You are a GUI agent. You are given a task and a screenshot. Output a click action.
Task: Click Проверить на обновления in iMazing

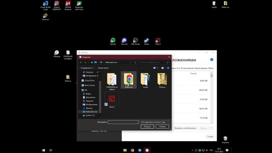185,128
